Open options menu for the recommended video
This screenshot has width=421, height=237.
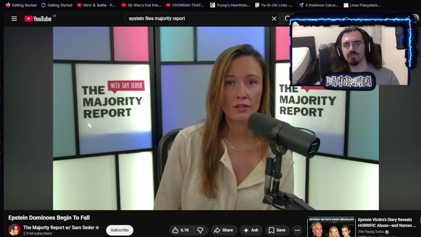pyautogui.click(x=420, y=220)
